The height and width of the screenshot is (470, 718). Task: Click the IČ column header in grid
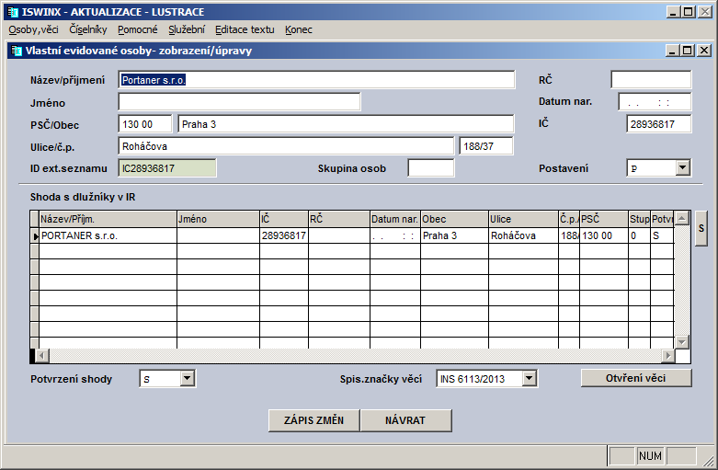[284, 219]
